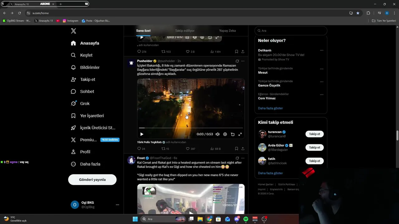Open the Frost profile name

pos(141,158)
